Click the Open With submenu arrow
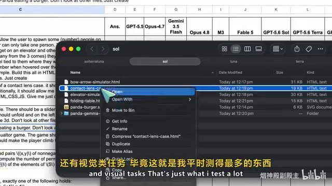This screenshot has height=186, width=332. coord(190,99)
